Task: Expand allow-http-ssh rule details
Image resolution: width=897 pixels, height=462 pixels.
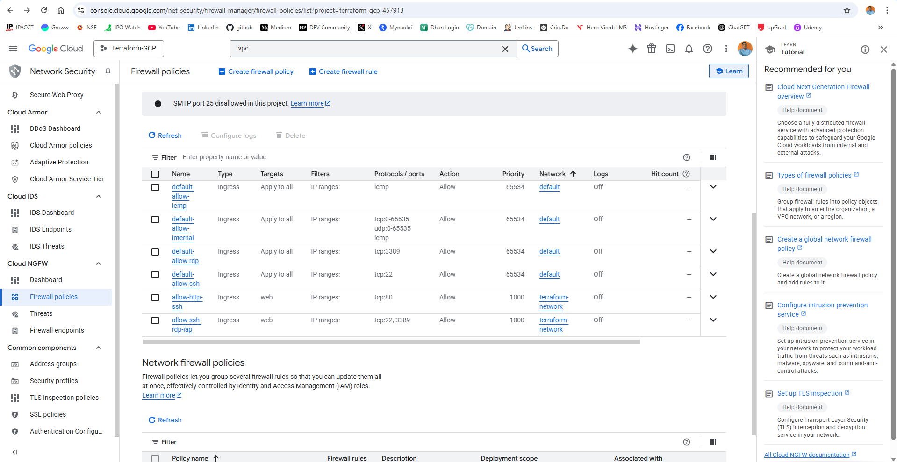Action: coord(713,297)
